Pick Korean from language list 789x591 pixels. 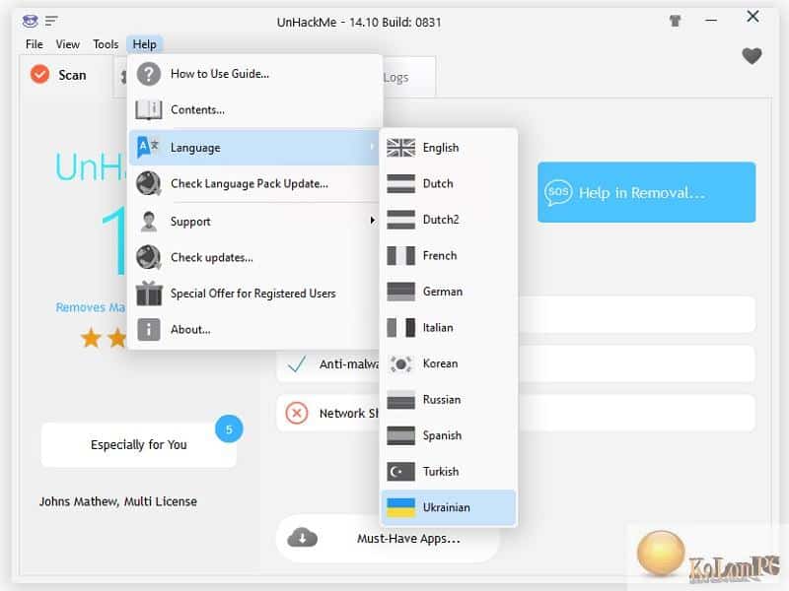(449, 363)
